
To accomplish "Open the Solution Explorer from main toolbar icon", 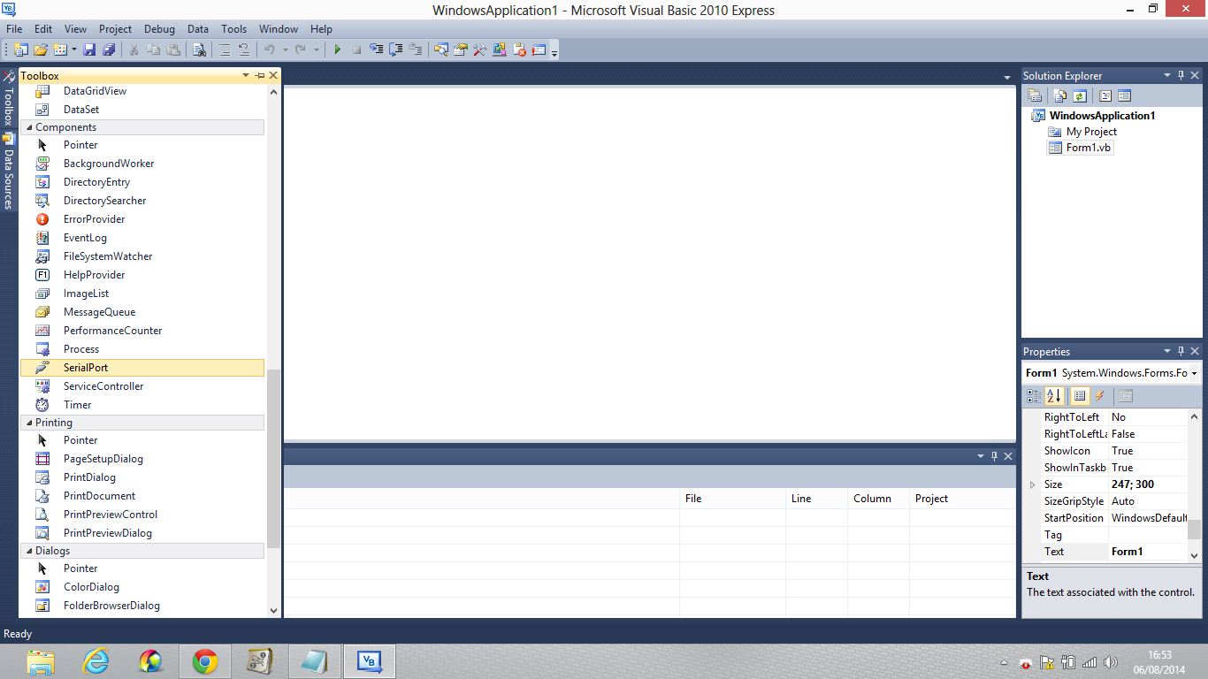I will coord(440,50).
